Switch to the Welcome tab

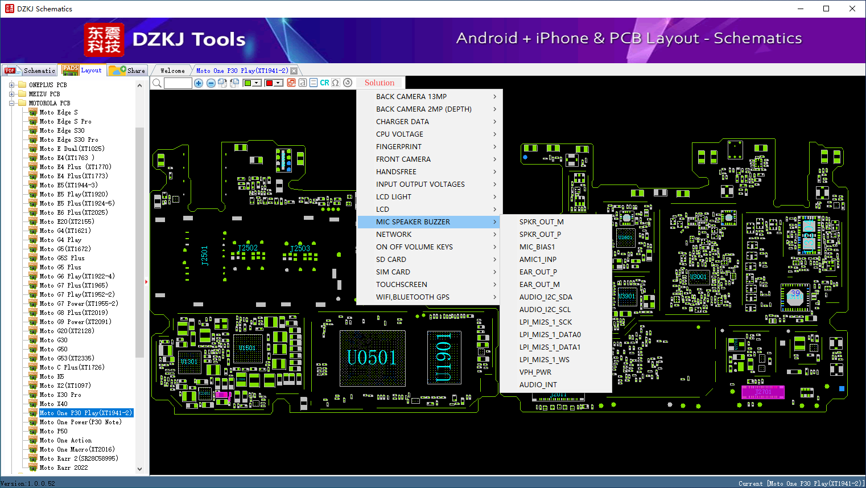tap(172, 71)
